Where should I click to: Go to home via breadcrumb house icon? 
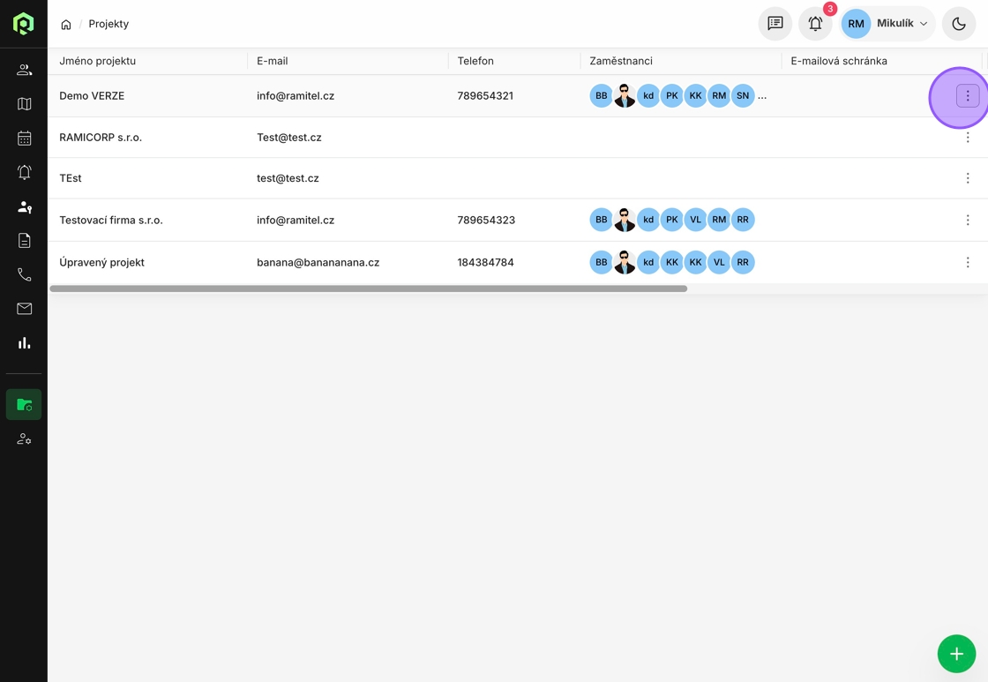66,25
